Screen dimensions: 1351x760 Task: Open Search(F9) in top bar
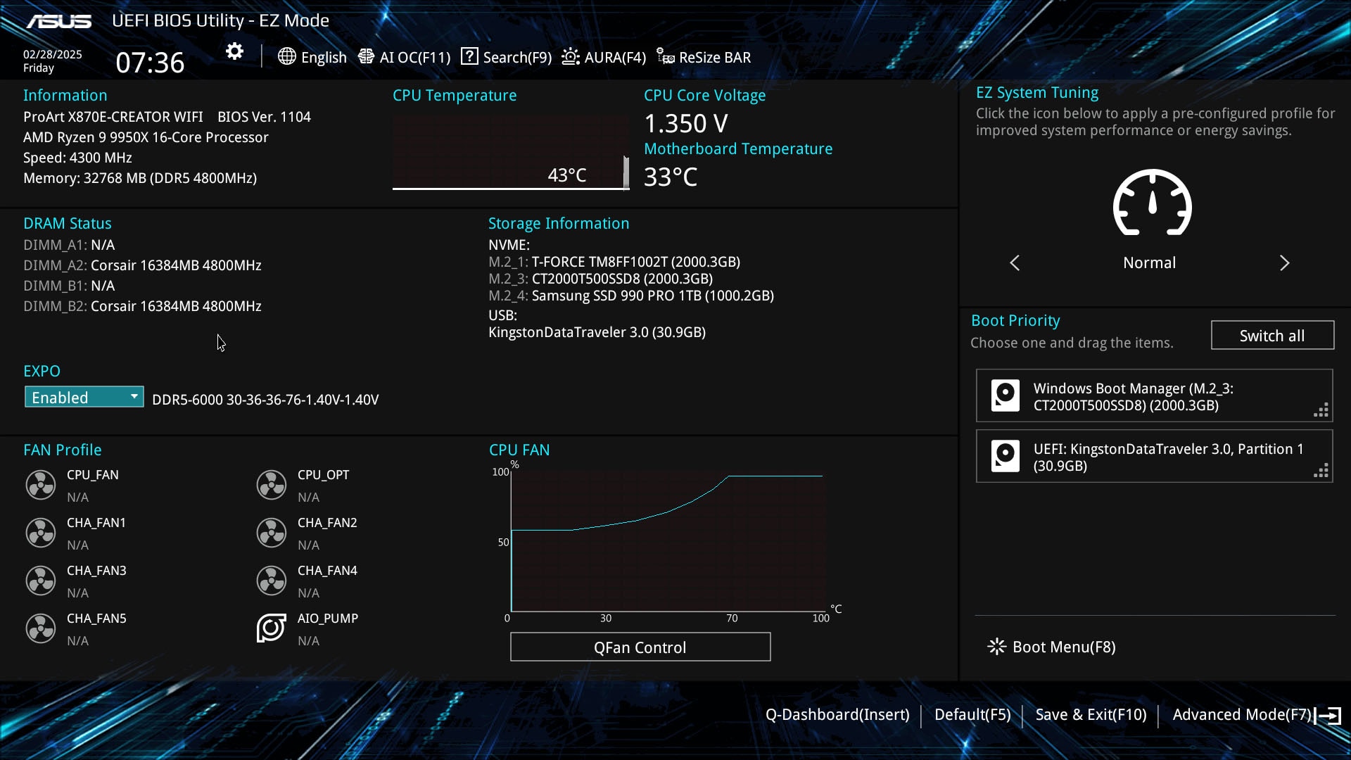click(507, 57)
